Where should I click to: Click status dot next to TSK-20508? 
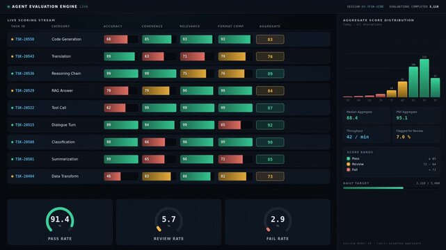coord(13,142)
